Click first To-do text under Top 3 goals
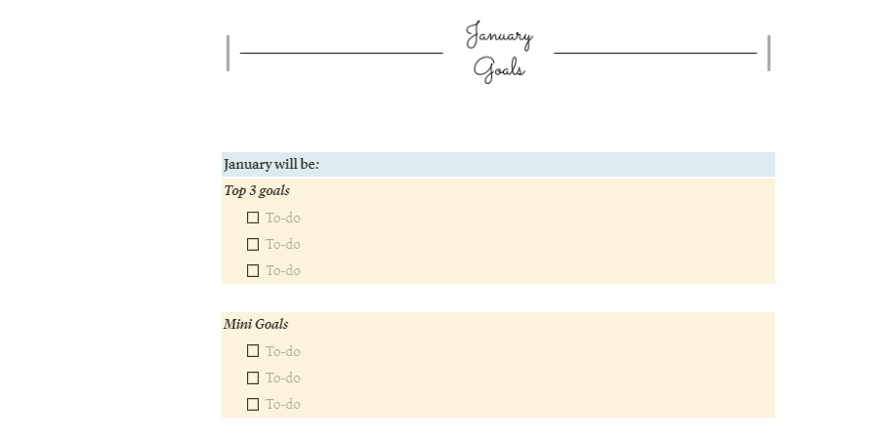The width and height of the screenshot is (872, 438). coord(283,218)
